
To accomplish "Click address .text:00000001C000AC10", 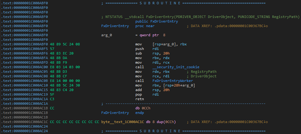I will click(24, 85).
